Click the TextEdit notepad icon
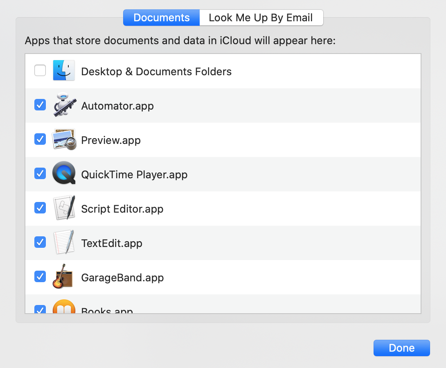446x368 pixels. pyautogui.click(x=64, y=242)
